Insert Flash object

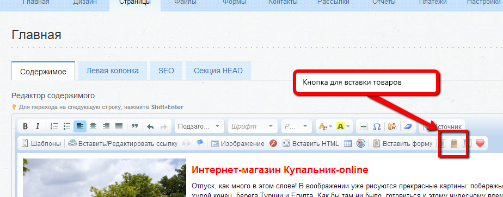point(273,144)
